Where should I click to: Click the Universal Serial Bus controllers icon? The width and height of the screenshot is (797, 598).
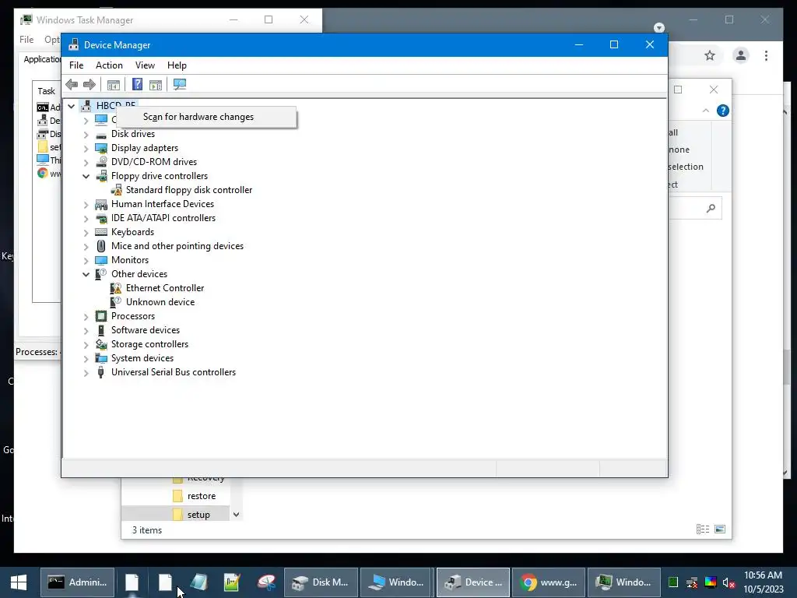point(101,372)
